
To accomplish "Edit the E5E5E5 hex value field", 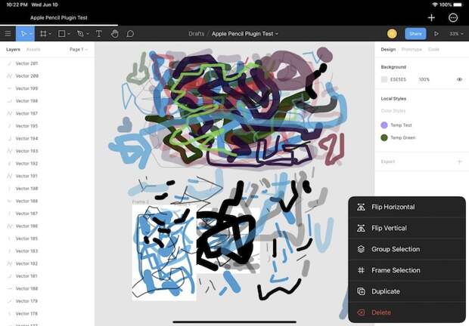I will (399, 79).
